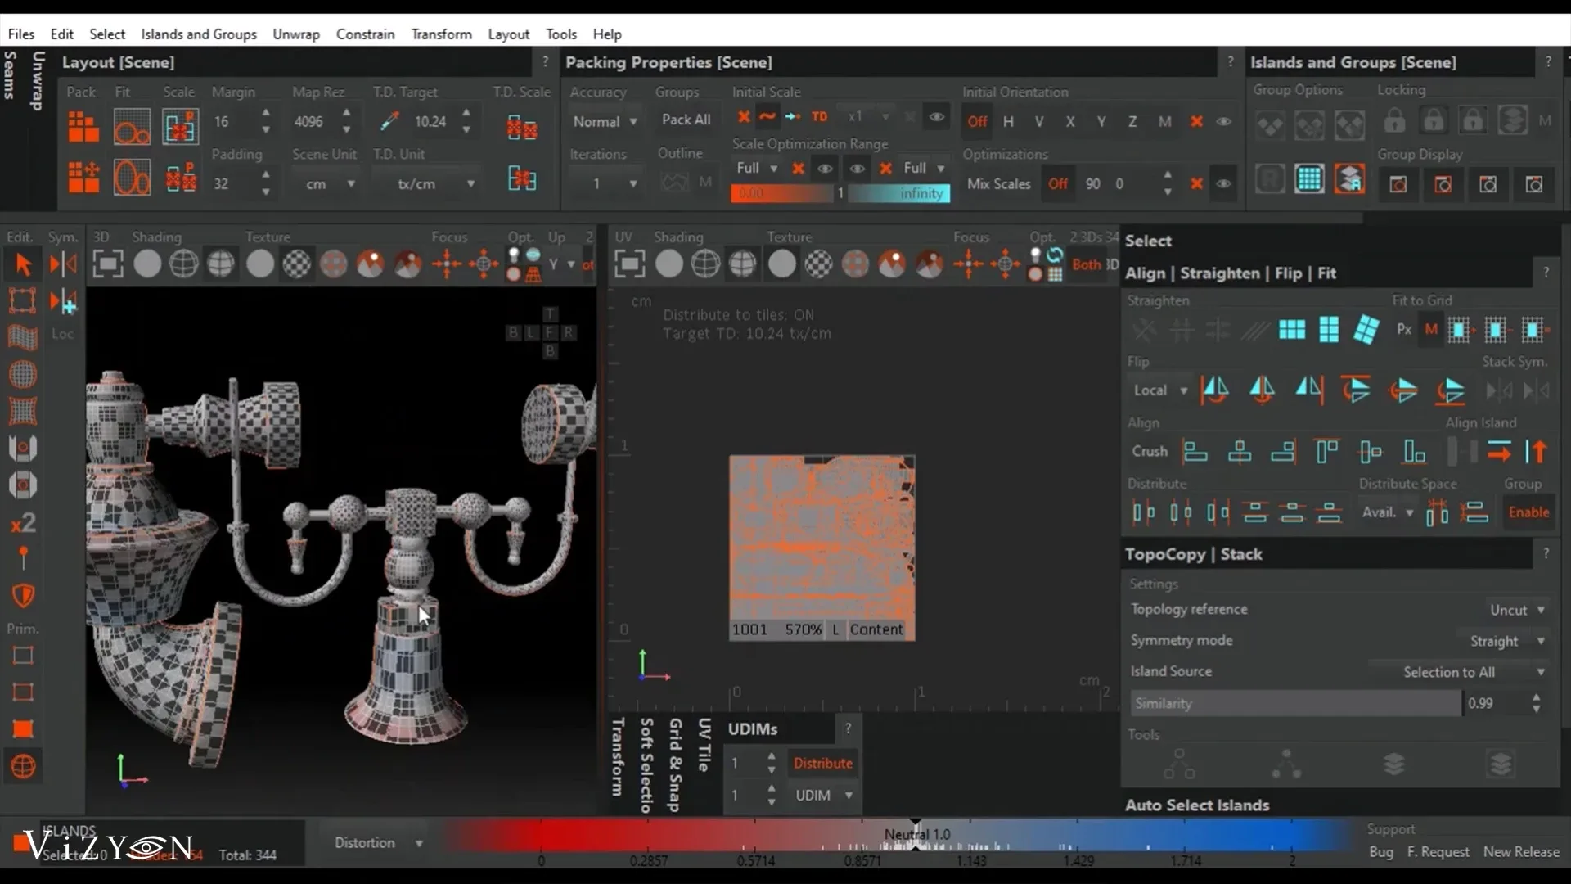This screenshot has width=1571, height=884.
Task: Select the arrow Select tool in Edit toolbar
Action: 23,264
